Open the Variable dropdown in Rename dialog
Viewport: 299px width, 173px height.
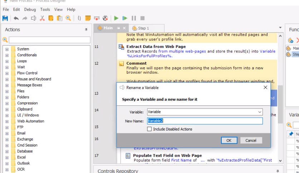tap(260, 112)
